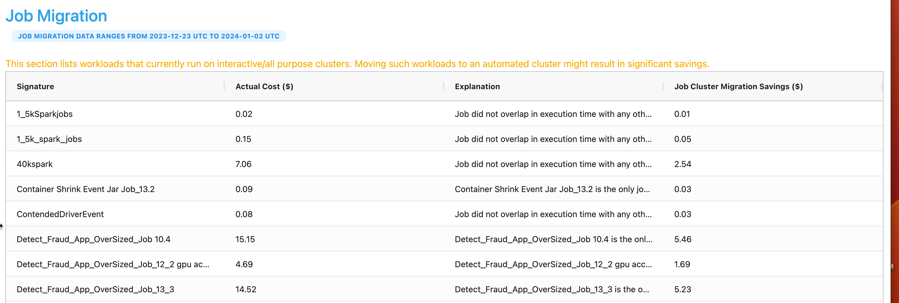Click Container Shrink Event Jar Job_13.2 signature
899x303 pixels.
(86, 189)
